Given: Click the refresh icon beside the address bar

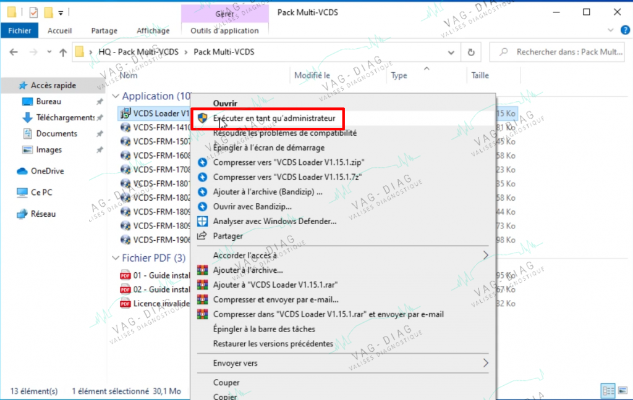Looking at the screenshot, I should (470, 52).
